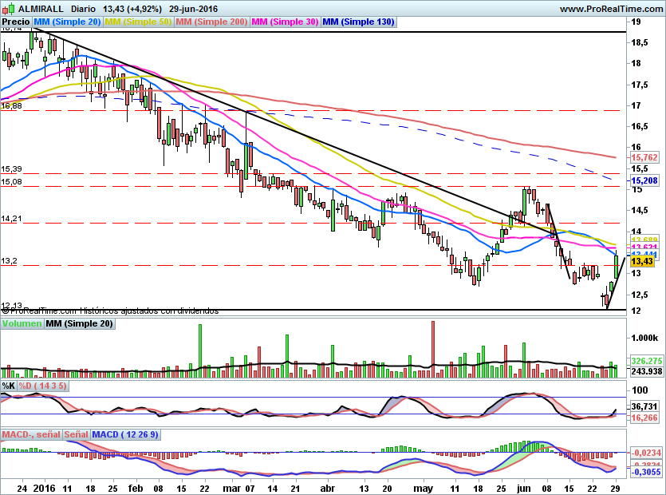Select the volume MM (Simple 20) label
The height and width of the screenshot is (495, 666).
point(79,324)
